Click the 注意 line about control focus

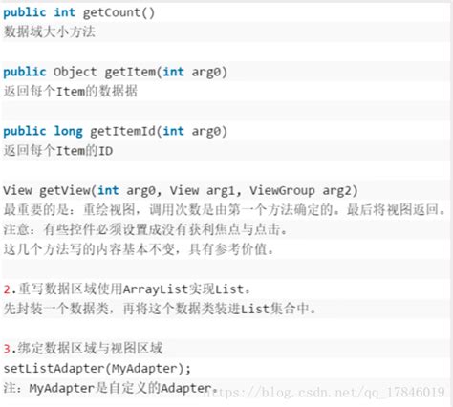point(145,229)
